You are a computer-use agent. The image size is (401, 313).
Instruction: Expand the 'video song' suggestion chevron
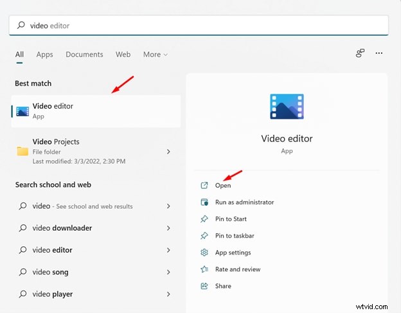click(168, 272)
